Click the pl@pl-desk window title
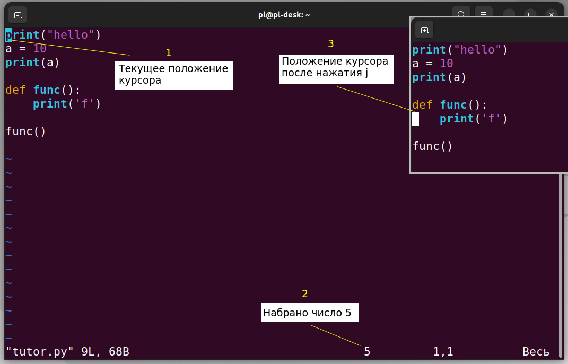 pyautogui.click(x=284, y=15)
